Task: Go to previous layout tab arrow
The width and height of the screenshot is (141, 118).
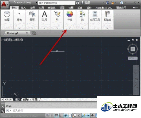Action: [5, 99]
